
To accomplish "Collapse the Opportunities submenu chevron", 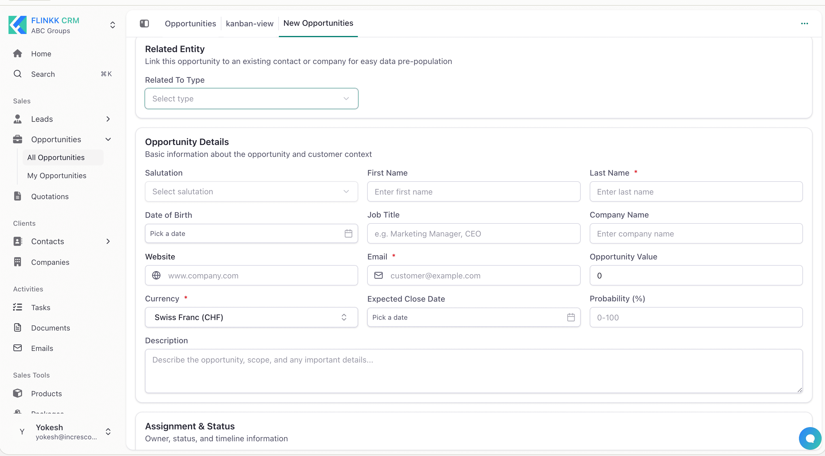I will coord(108,139).
